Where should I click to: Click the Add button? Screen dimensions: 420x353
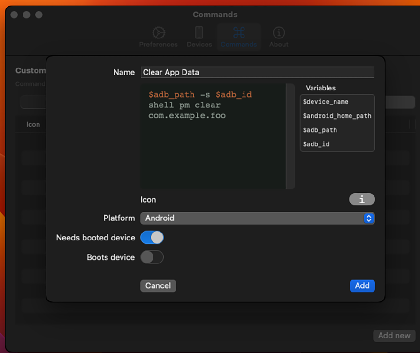point(362,286)
